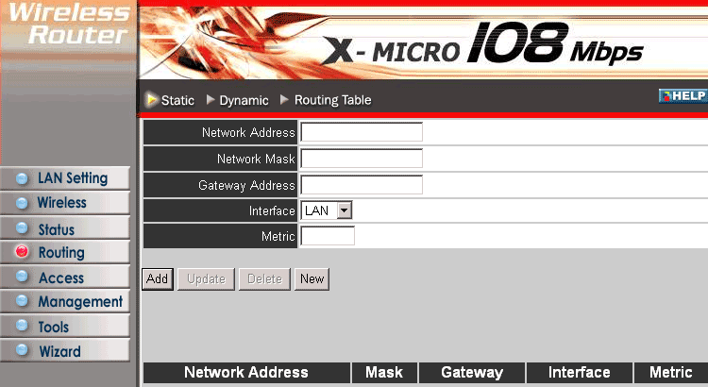Click the yellow arrow beside Static
The height and width of the screenshot is (387, 708).
tap(152, 99)
